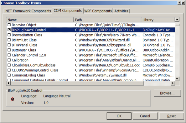Click the wiaaut.dll path cell
This screenshot has width=186, height=123.
(x=101, y=75)
